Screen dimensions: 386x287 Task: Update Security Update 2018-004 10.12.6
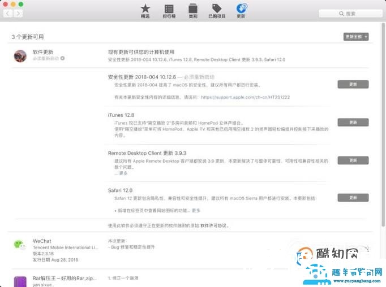click(x=353, y=84)
